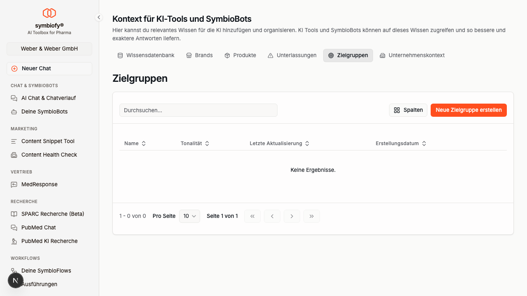Open the Pro Seite dropdown
The width and height of the screenshot is (527, 296).
click(x=189, y=216)
